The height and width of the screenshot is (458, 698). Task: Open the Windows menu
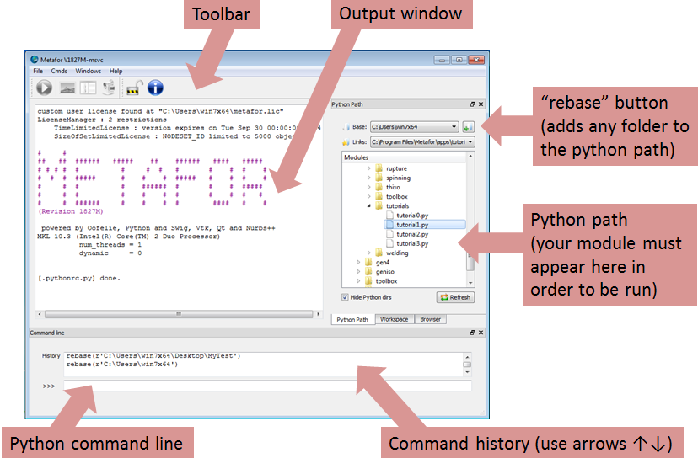tap(89, 72)
